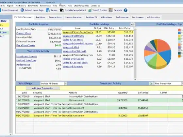Switch to the Performance tab
Viewport: 183px width, 137px height.
[x=122, y=17]
